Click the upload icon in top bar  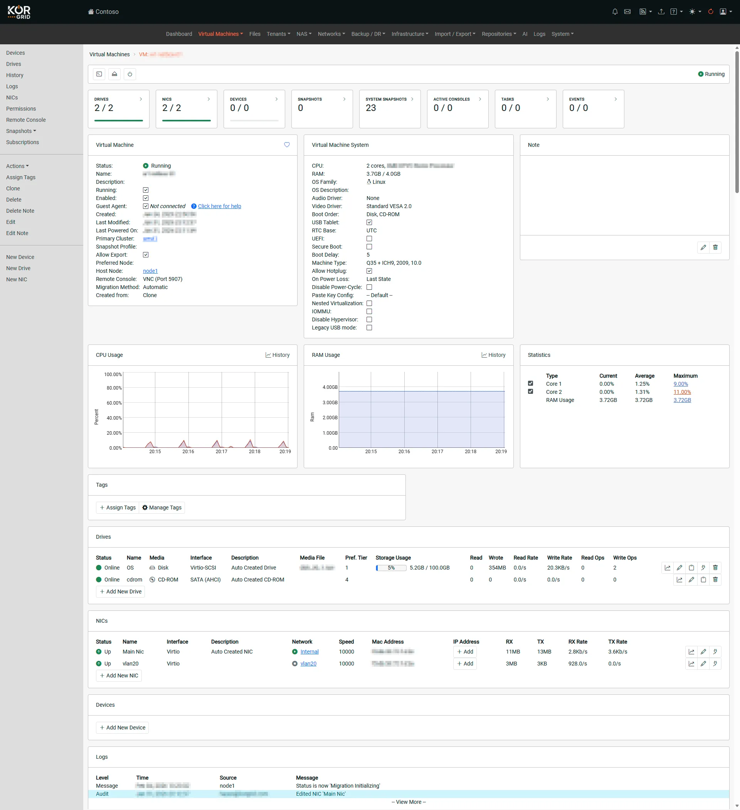tap(661, 12)
